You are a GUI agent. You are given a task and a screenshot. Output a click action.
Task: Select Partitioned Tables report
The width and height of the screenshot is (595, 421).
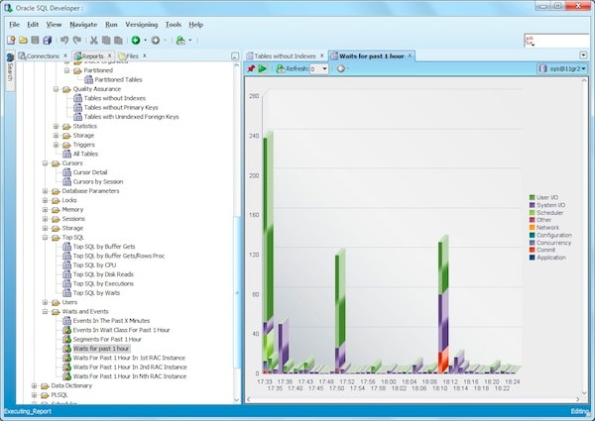pos(118,80)
